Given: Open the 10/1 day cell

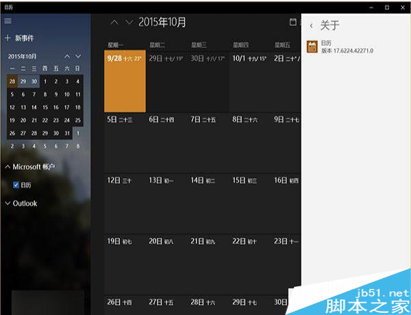Looking at the screenshot, I should (250, 81).
